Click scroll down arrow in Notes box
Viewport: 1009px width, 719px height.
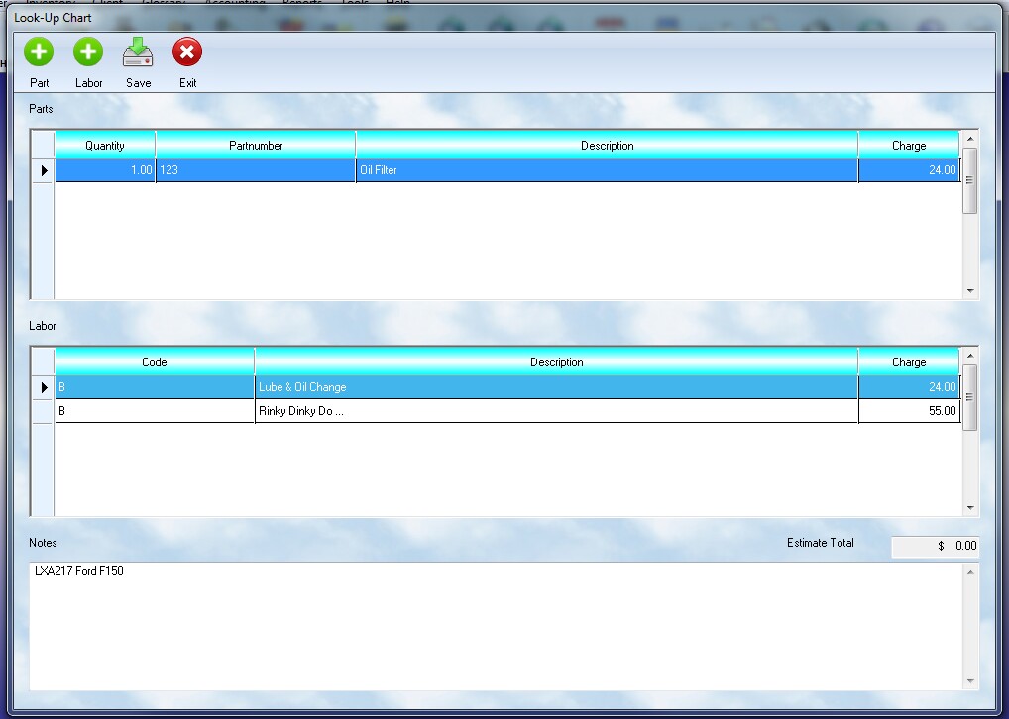(x=970, y=681)
